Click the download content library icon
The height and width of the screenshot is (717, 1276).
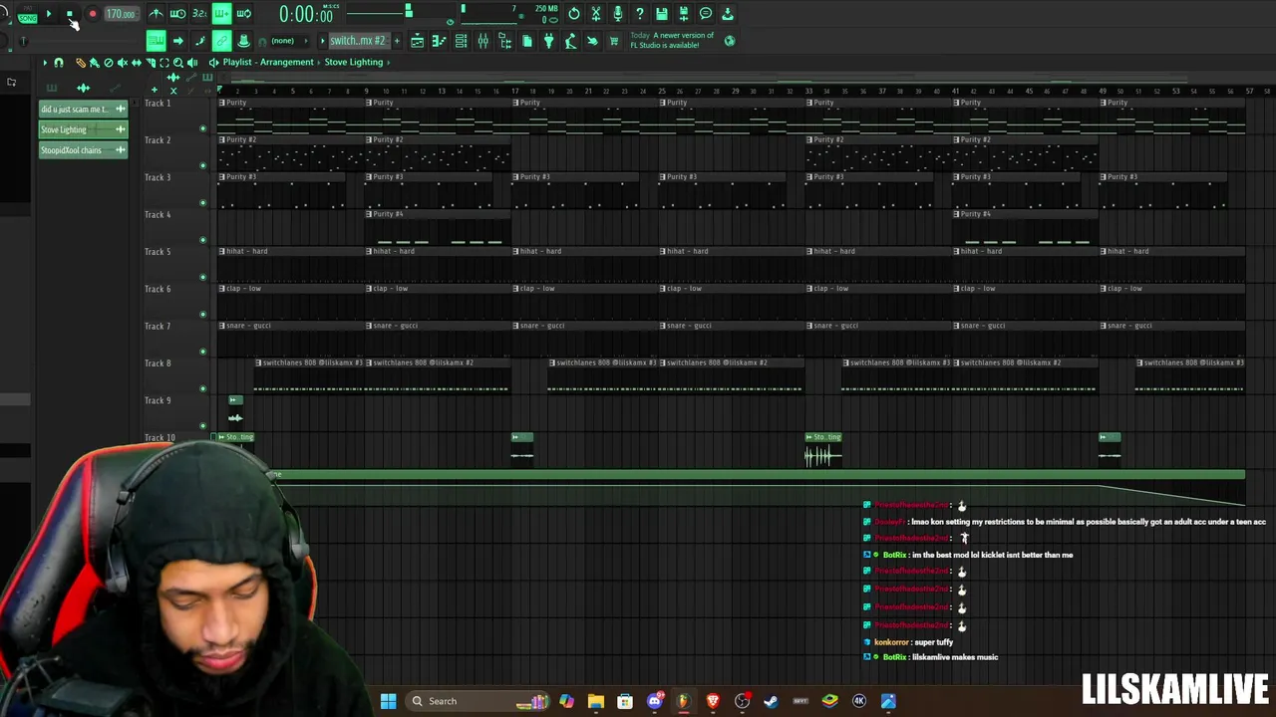pyautogui.click(x=728, y=14)
